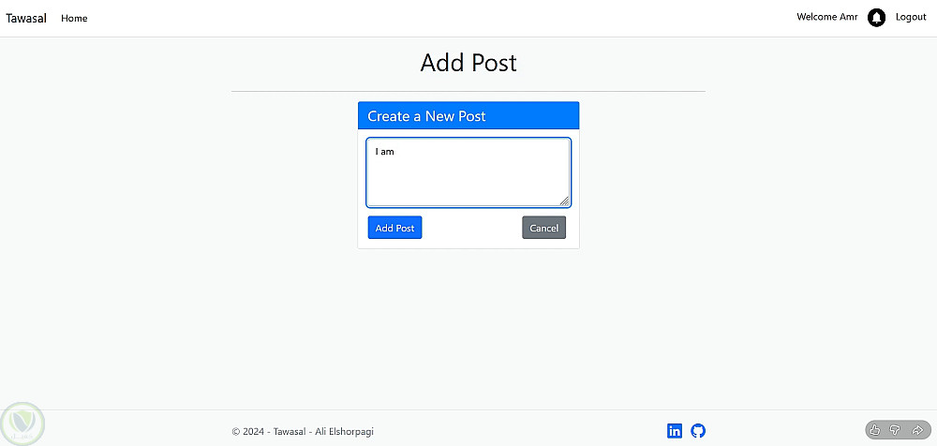Log out using the Logout link

(911, 17)
